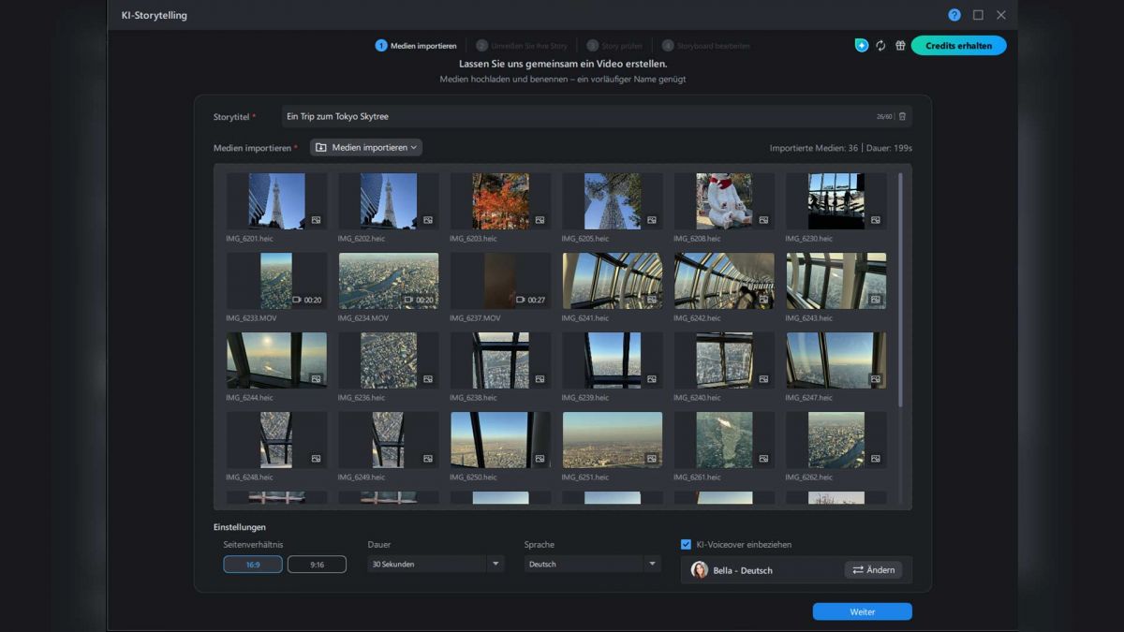This screenshot has height=632, width=1124.
Task: Click the image type icon on IMG_6239.heic
Action: pos(652,379)
